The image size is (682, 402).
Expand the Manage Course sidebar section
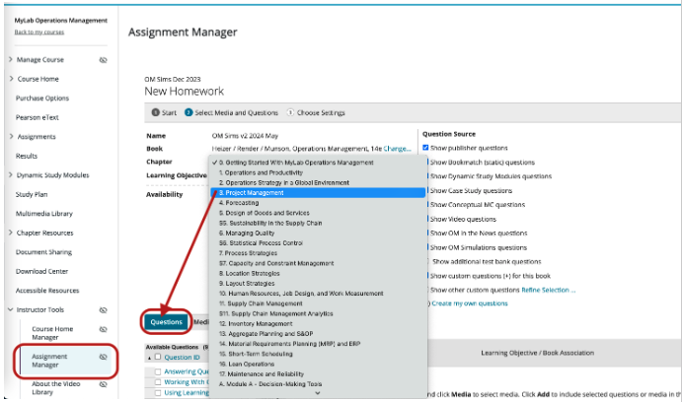[11, 60]
